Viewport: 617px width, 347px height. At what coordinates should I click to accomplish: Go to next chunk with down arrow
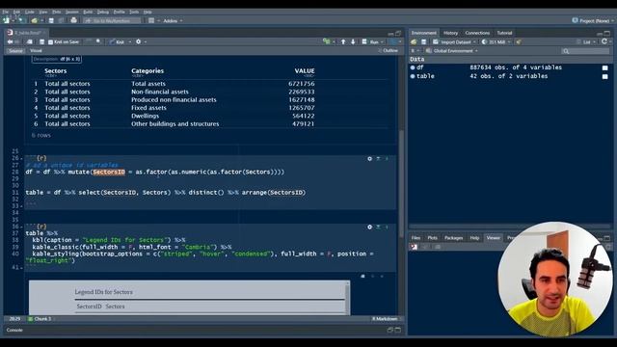pos(353,41)
